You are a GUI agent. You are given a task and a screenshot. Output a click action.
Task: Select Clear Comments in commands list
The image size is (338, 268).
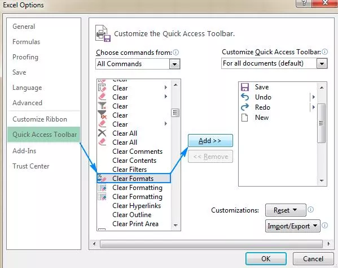[x=134, y=152]
